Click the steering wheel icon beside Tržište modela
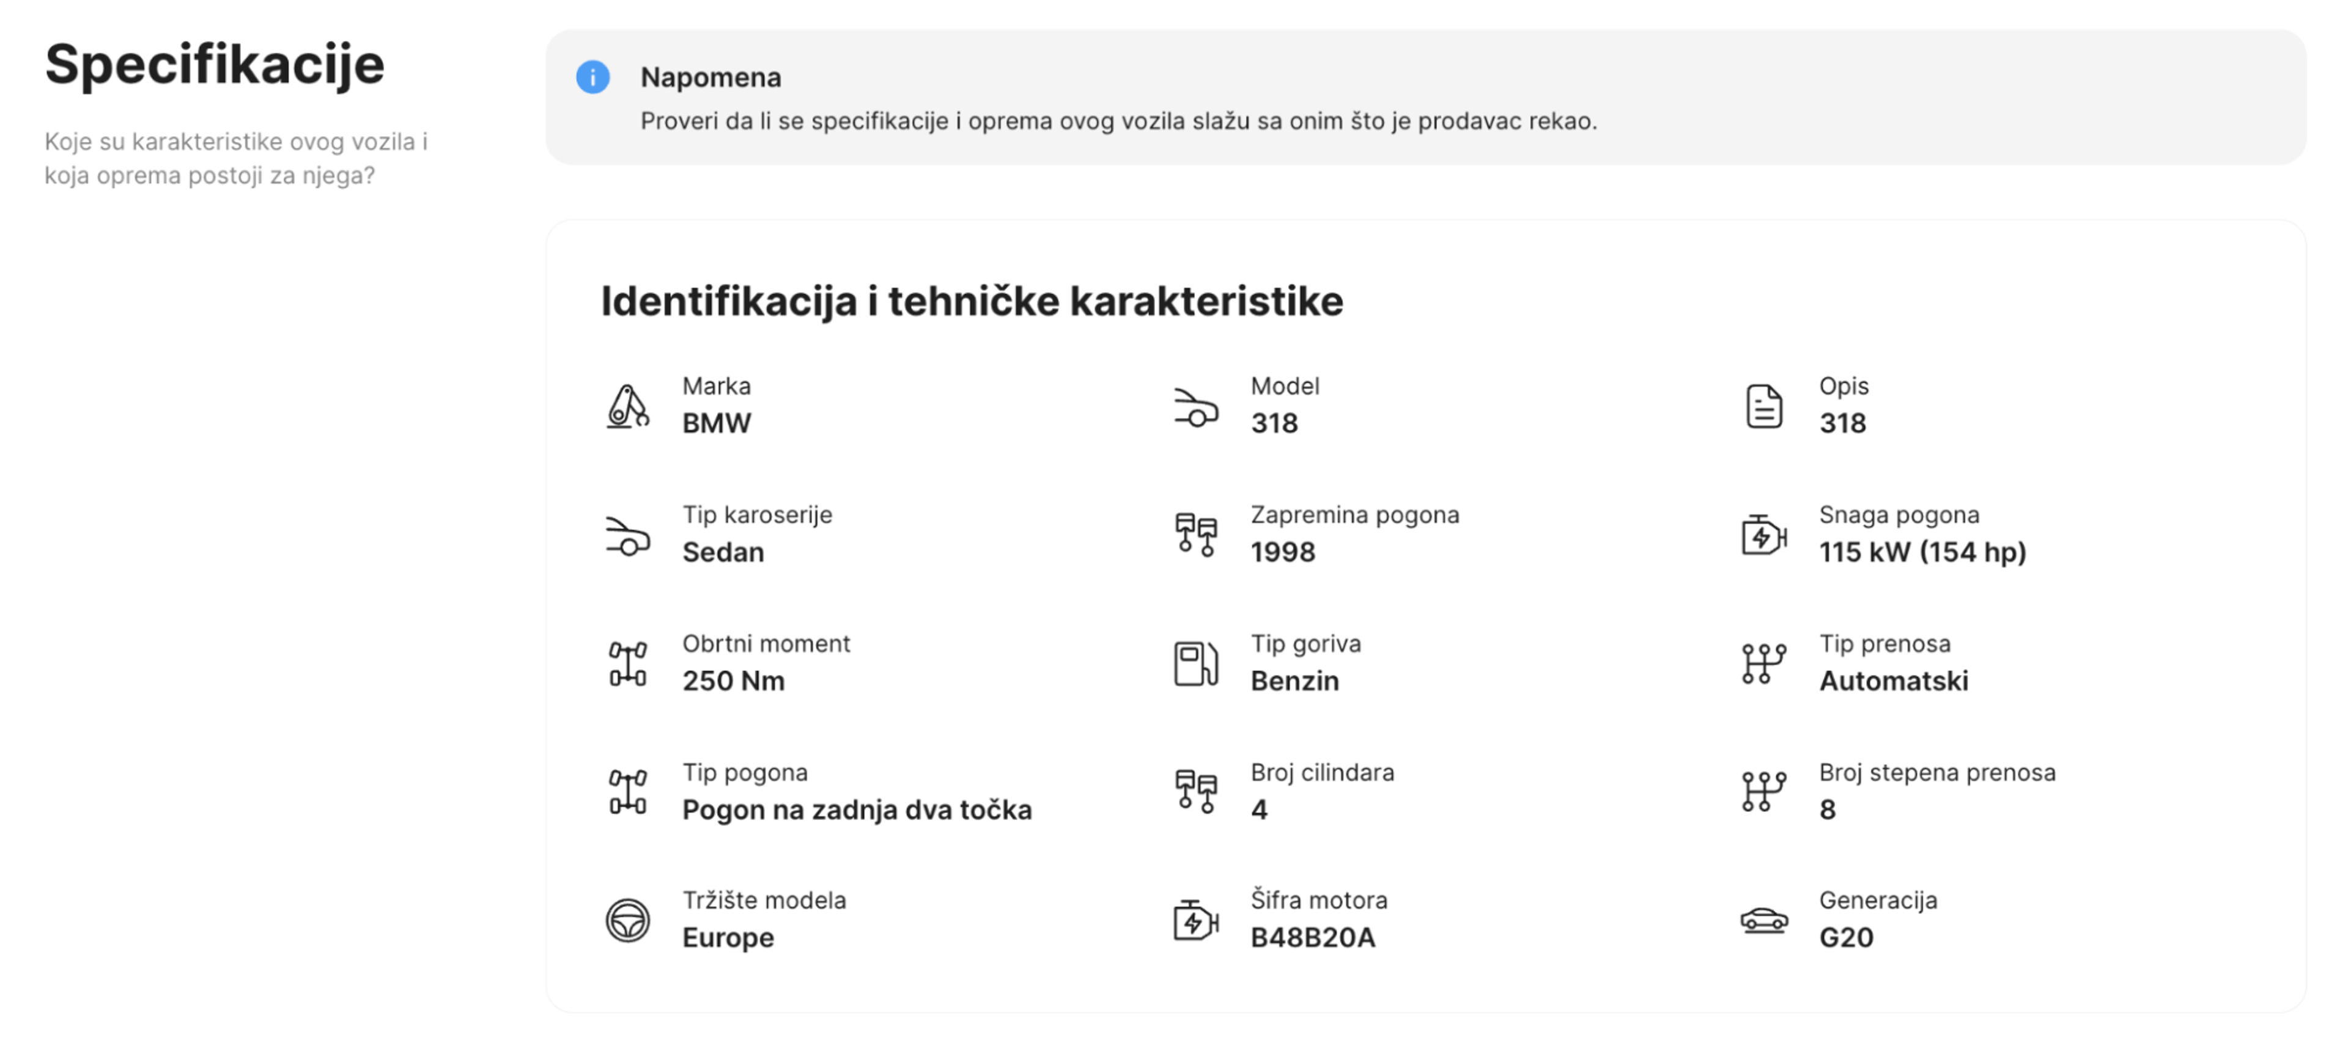The image size is (2348, 1046). point(628,920)
